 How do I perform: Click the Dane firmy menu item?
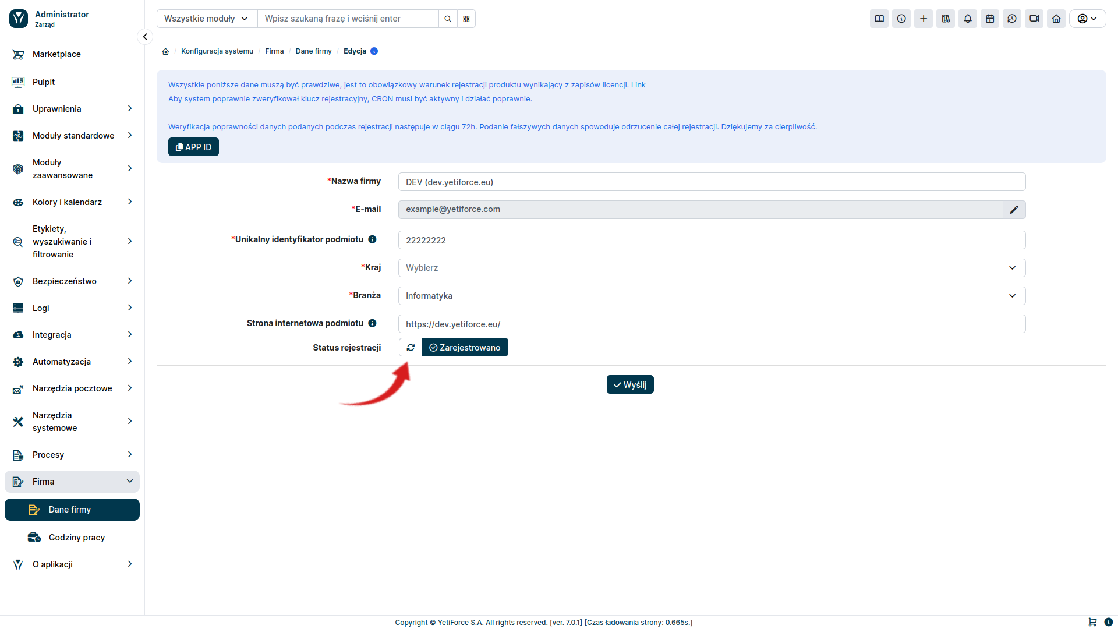pyautogui.click(x=70, y=509)
